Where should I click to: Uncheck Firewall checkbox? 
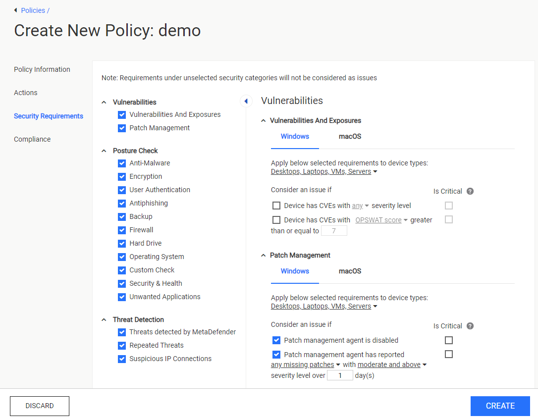(x=122, y=230)
